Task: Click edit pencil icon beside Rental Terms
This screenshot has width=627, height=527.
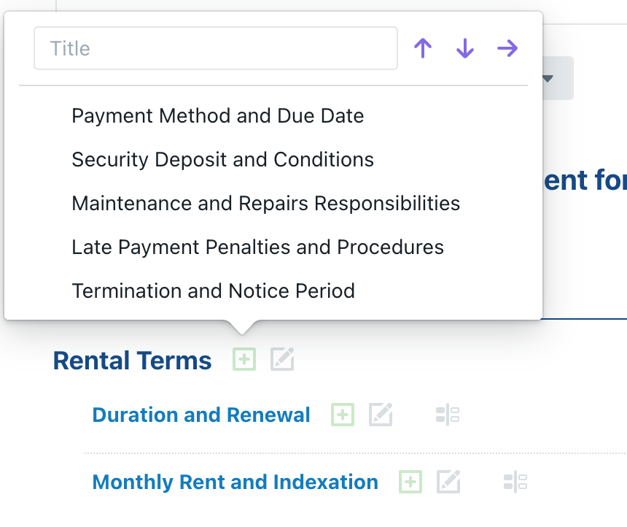Action: [x=282, y=359]
